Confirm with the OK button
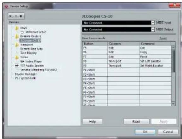The height and width of the screenshot is (139, 182). pyautogui.click(x=145, y=132)
